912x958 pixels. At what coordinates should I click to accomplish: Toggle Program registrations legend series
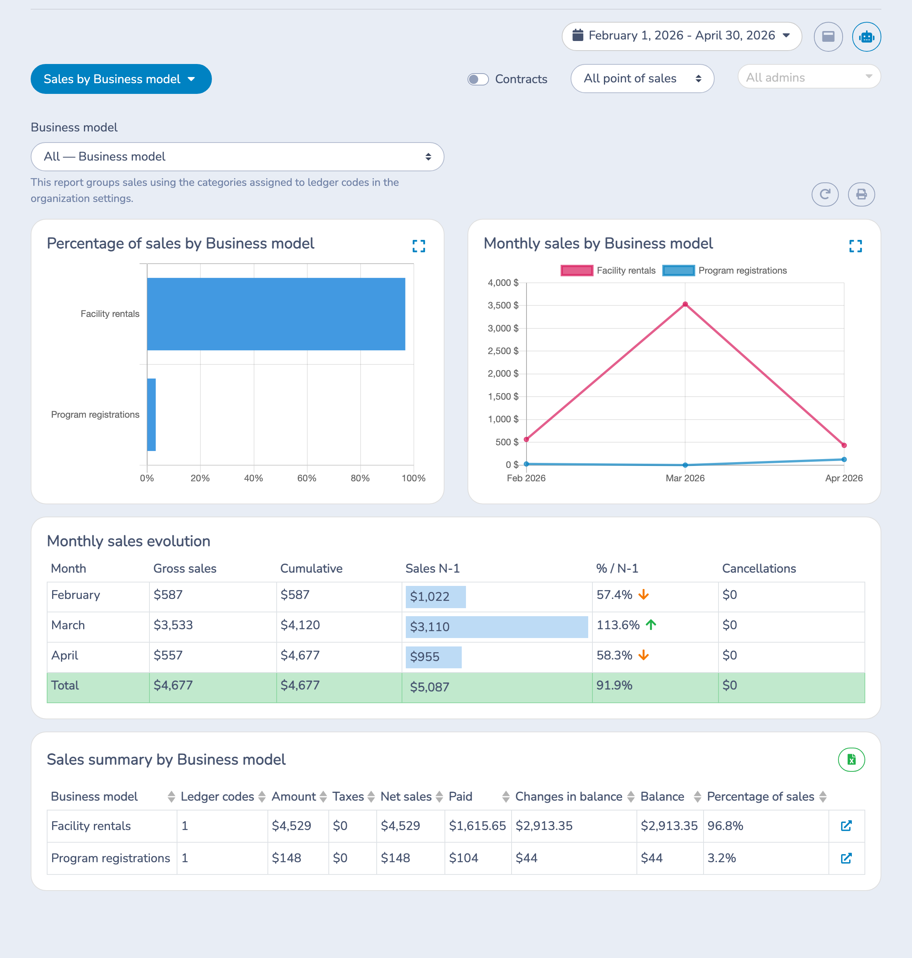(724, 270)
